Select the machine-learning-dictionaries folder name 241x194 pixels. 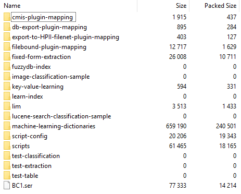coord(54,126)
